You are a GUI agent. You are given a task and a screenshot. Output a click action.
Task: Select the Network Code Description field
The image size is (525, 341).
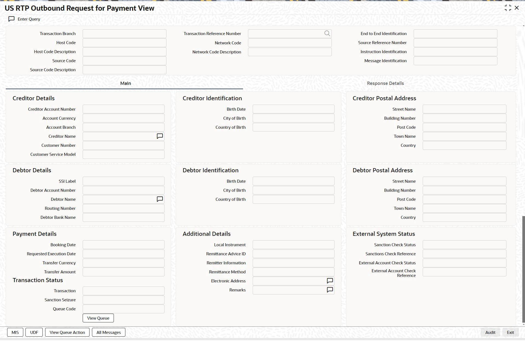pyautogui.click(x=290, y=52)
